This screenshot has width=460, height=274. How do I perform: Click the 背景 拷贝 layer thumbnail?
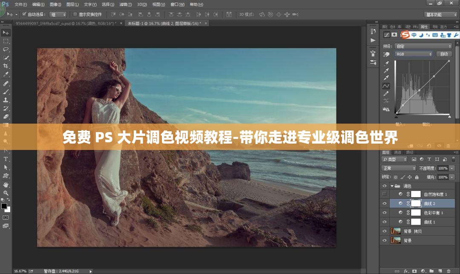395,231
